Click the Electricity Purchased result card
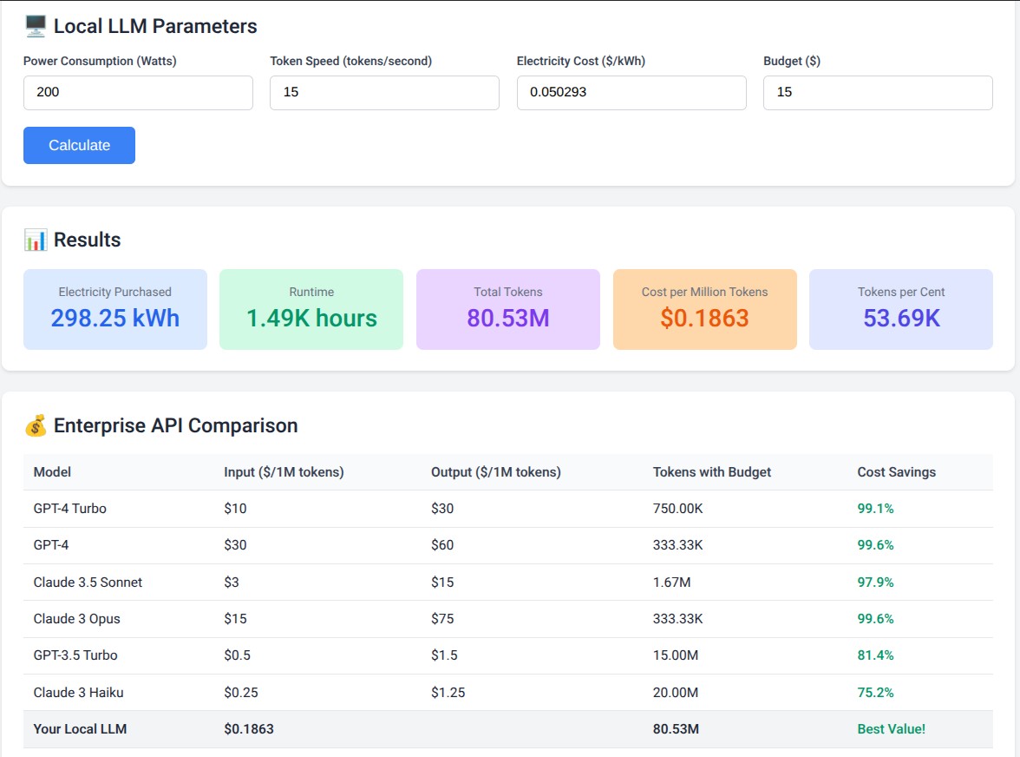Image resolution: width=1020 pixels, height=757 pixels. [x=115, y=309]
